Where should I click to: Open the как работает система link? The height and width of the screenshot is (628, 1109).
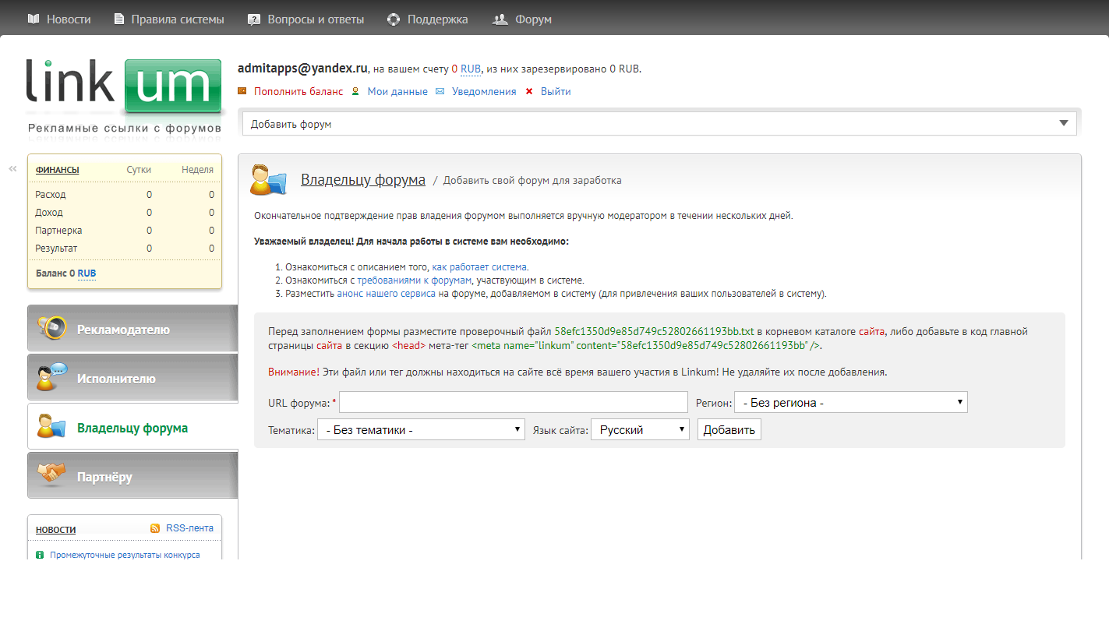479,267
